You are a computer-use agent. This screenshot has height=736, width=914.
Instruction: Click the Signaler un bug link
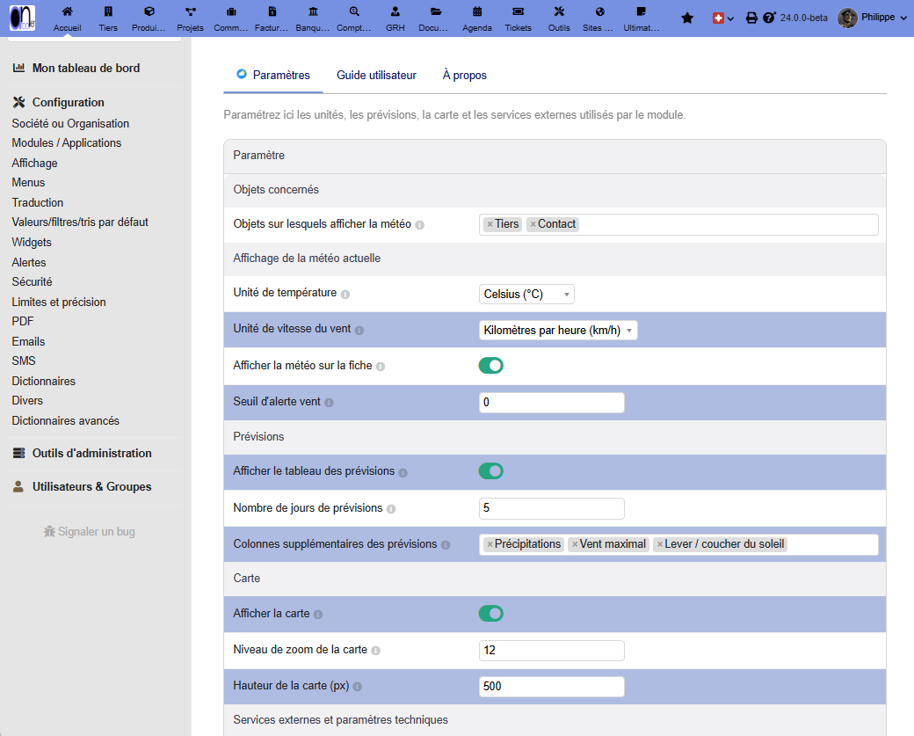pos(89,531)
